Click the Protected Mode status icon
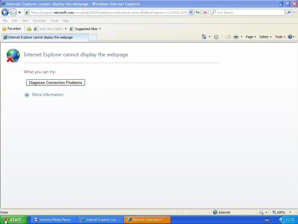 coord(261,212)
